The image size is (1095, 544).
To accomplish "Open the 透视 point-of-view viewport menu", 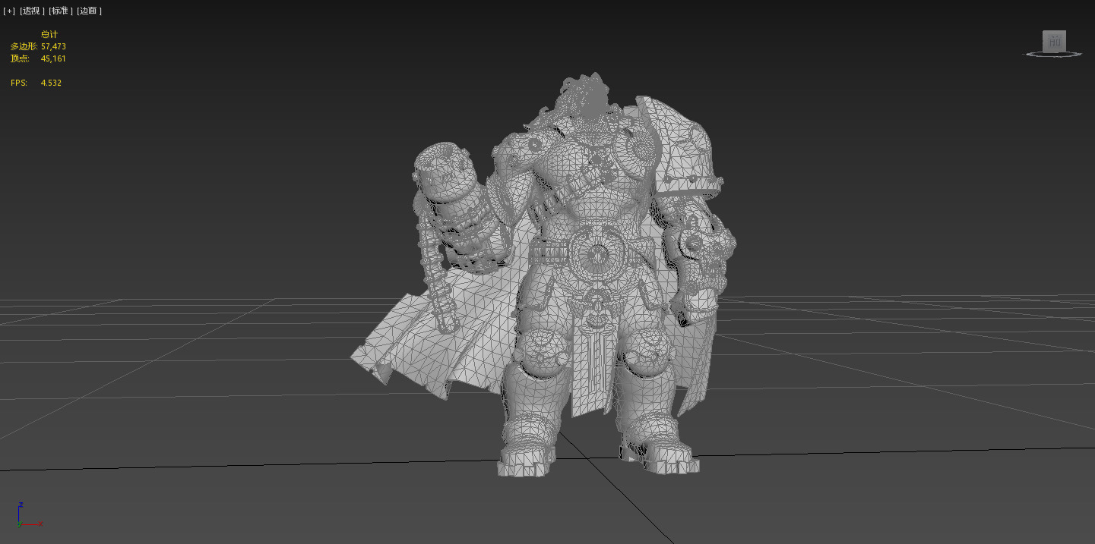I will (32, 11).
